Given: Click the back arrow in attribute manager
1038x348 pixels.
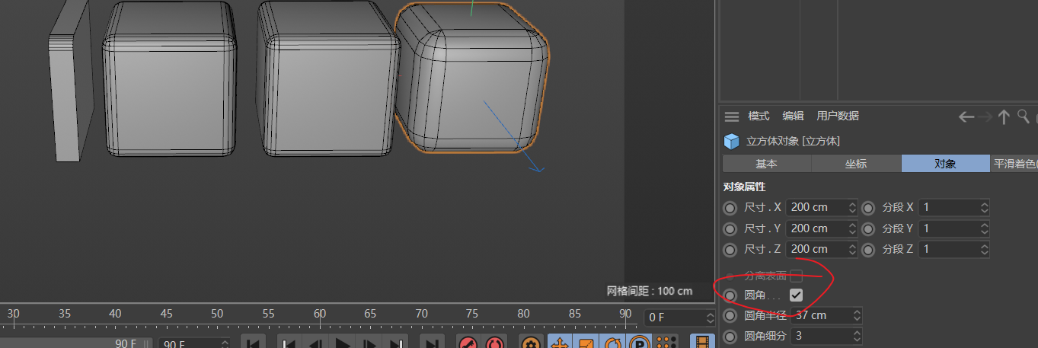Looking at the screenshot, I should point(966,117).
